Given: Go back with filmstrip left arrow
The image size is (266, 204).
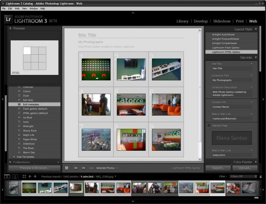Looking at the screenshot, I should (x=30, y=177).
